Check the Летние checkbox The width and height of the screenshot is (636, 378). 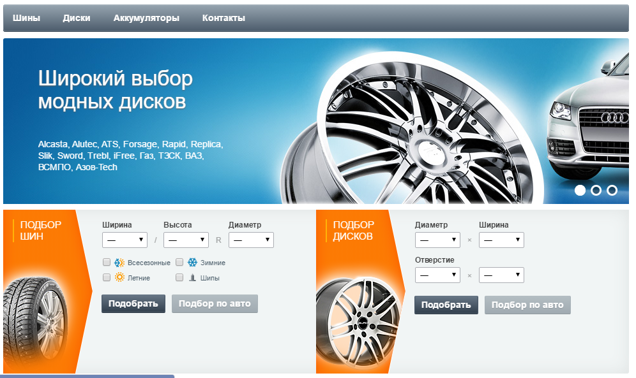(x=107, y=278)
